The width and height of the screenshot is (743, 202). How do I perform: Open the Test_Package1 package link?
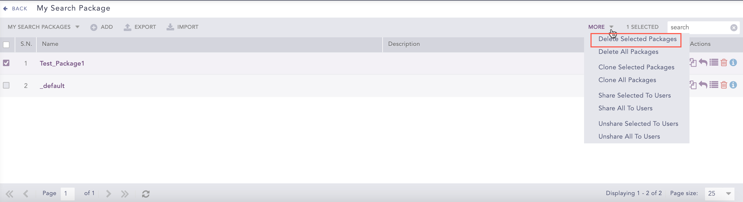(62, 63)
